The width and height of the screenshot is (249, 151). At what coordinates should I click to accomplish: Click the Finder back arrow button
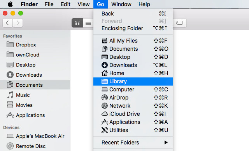[7, 23]
